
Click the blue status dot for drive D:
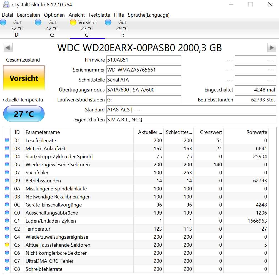tap(3, 22)
